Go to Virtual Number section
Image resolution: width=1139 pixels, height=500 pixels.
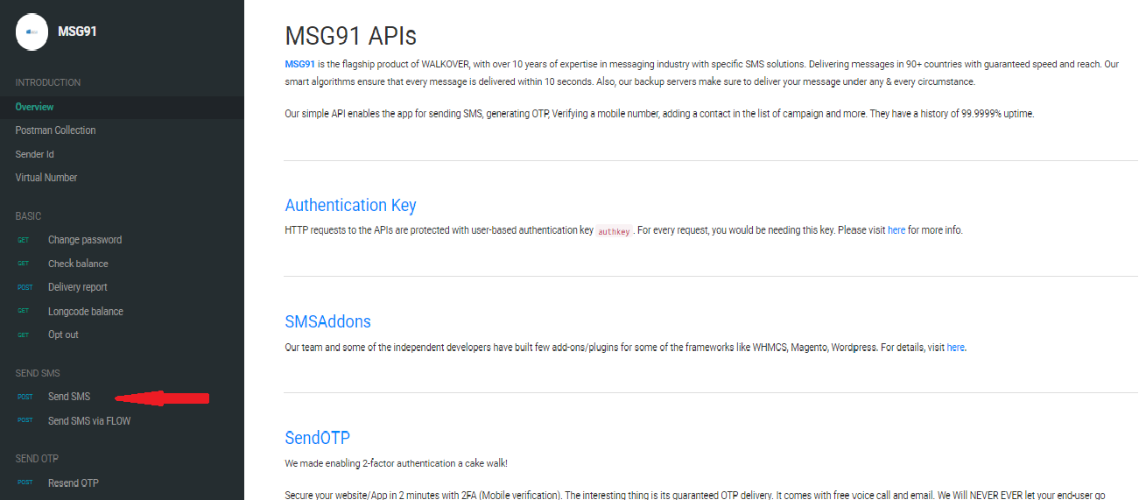46,178
